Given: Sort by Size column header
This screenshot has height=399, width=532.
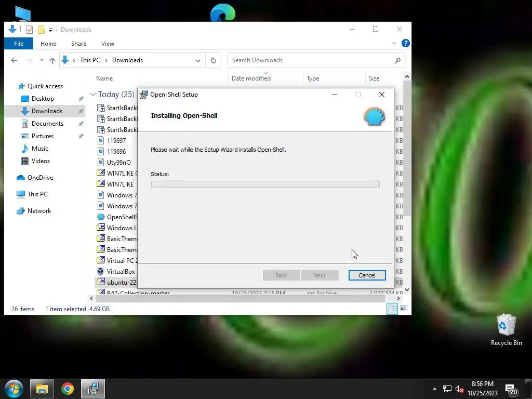Looking at the screenshot, I should pyautogui.click(x=374, y=78).
